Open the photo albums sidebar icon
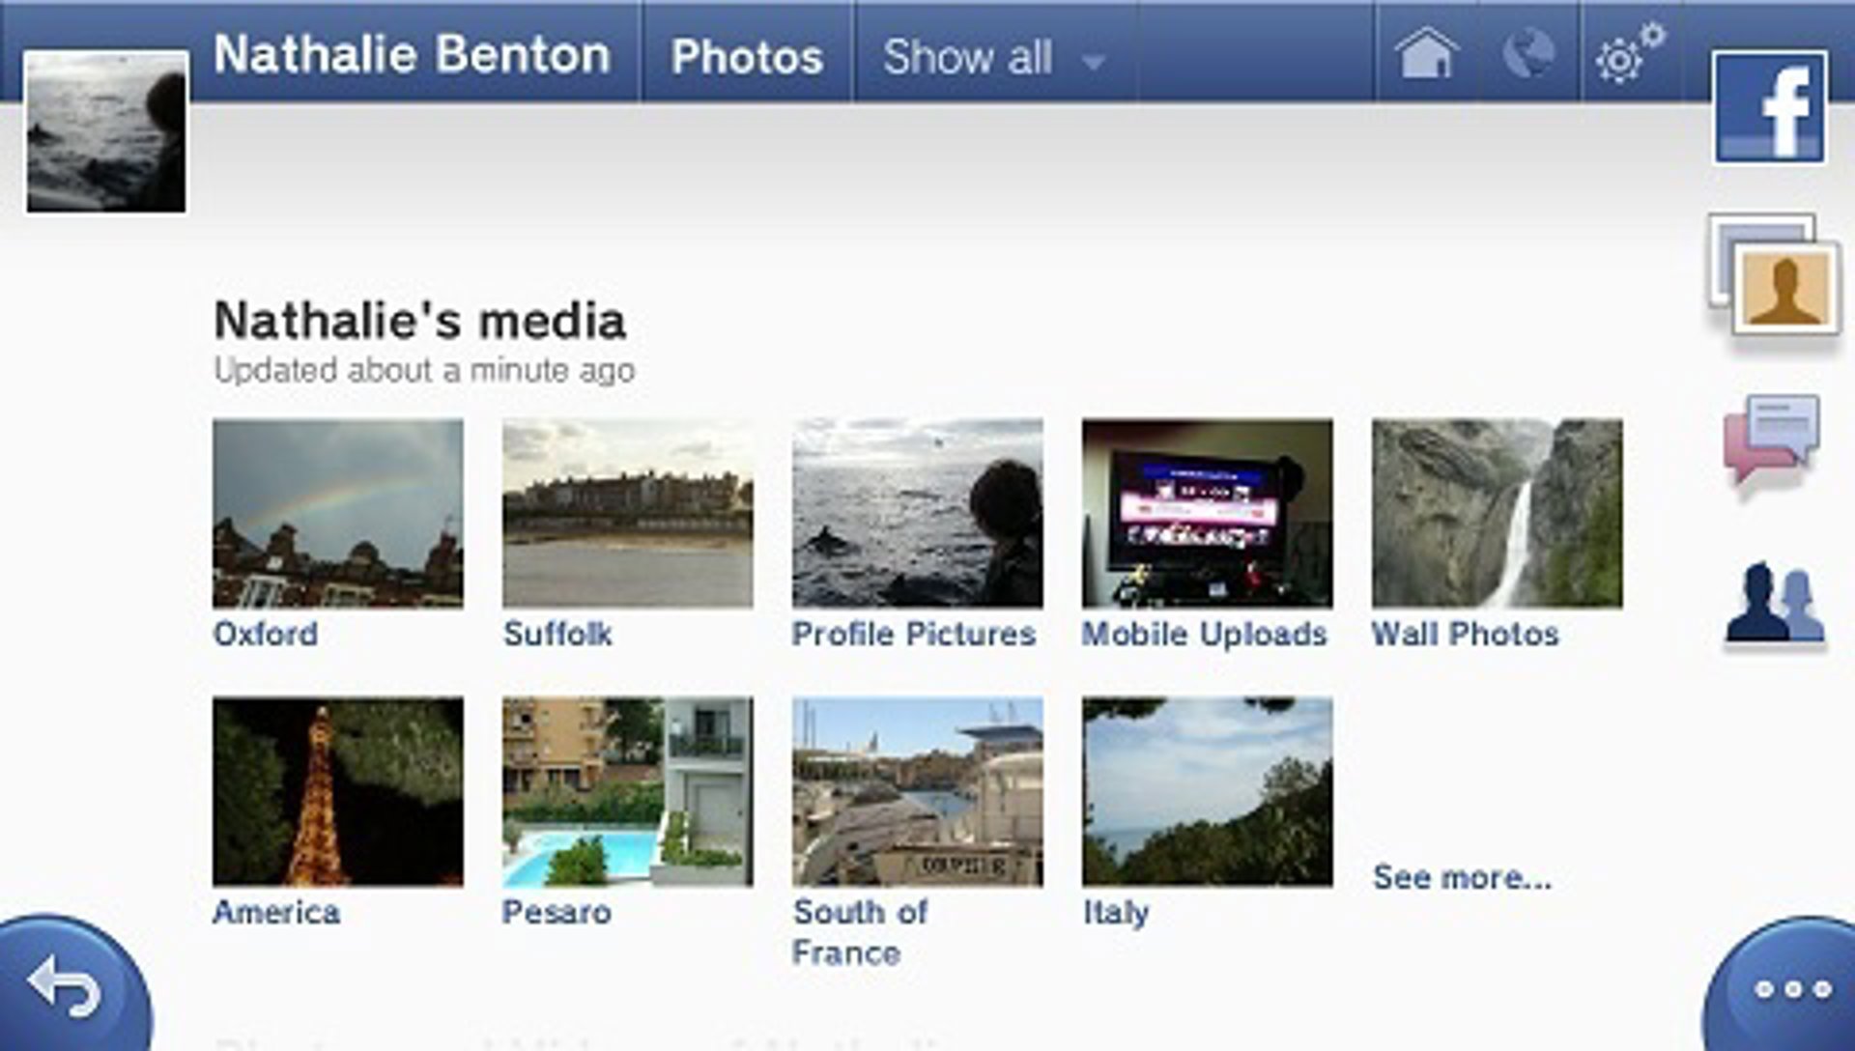The image size is (1855, 1051). tap(1774, 275)
